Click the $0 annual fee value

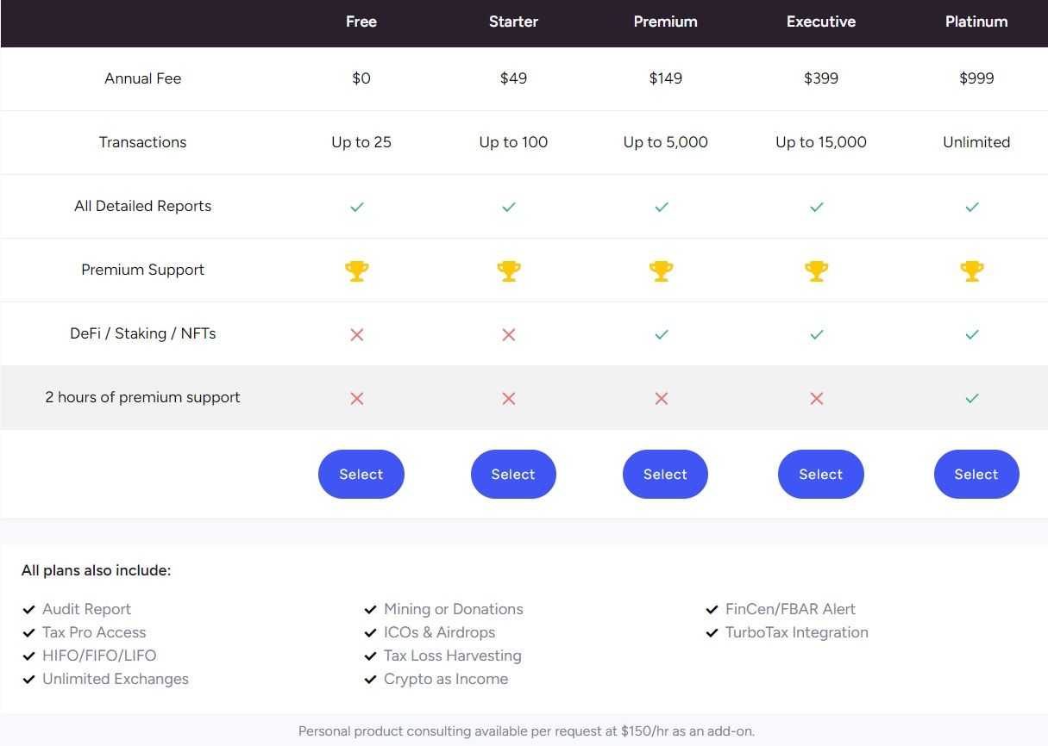click(x=361, y=78)
